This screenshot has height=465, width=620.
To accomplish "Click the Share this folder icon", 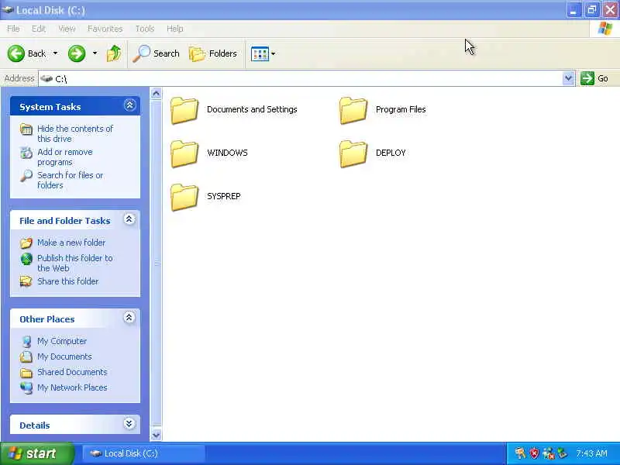I will click(x=26, y=281).
